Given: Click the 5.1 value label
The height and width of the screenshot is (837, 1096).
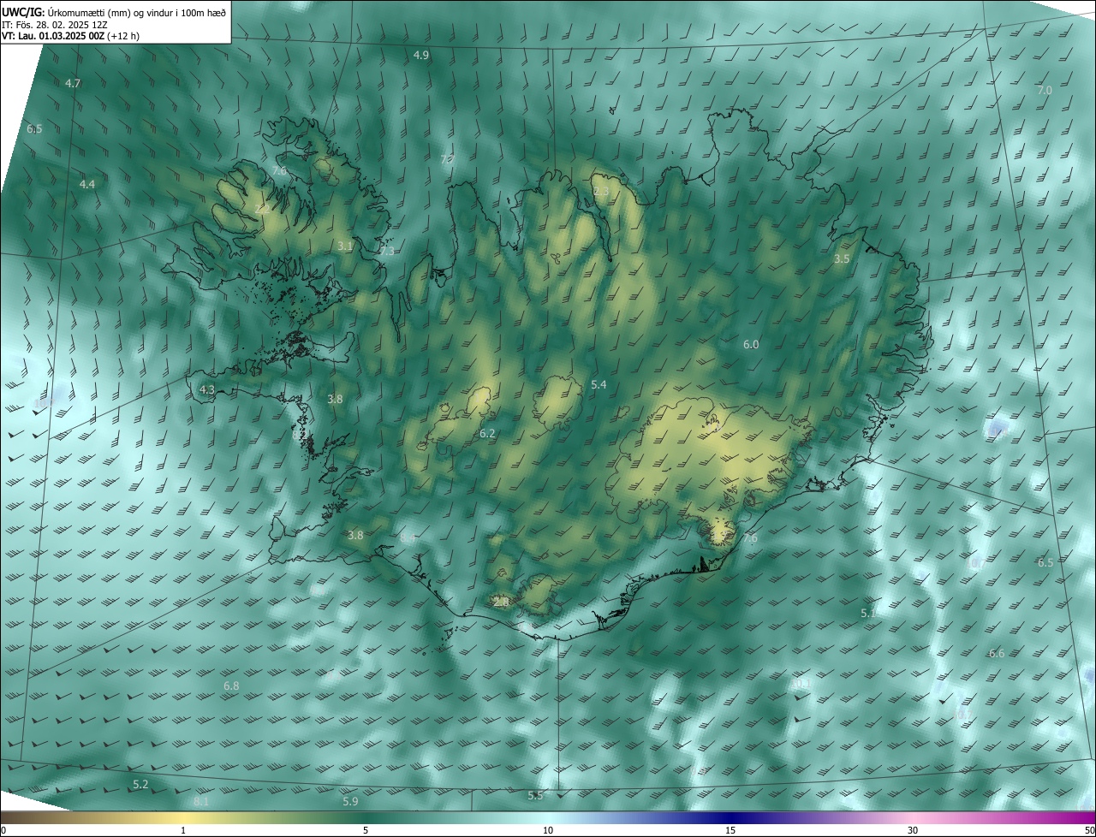Looking at the screenshot, I should pyautogui.click(x=868, y=614).
